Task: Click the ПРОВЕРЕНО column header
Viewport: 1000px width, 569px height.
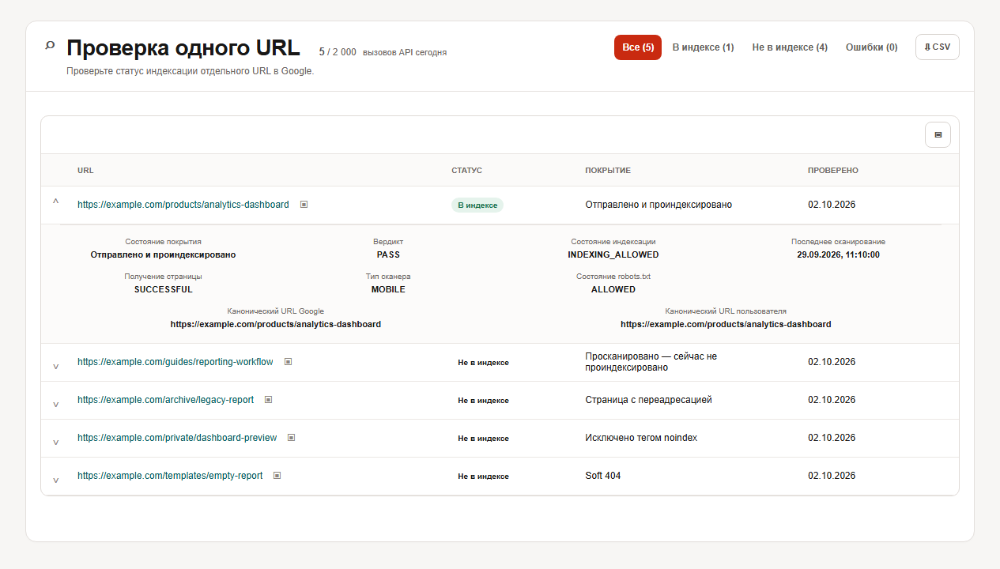Action: click(x=833, y=171)
